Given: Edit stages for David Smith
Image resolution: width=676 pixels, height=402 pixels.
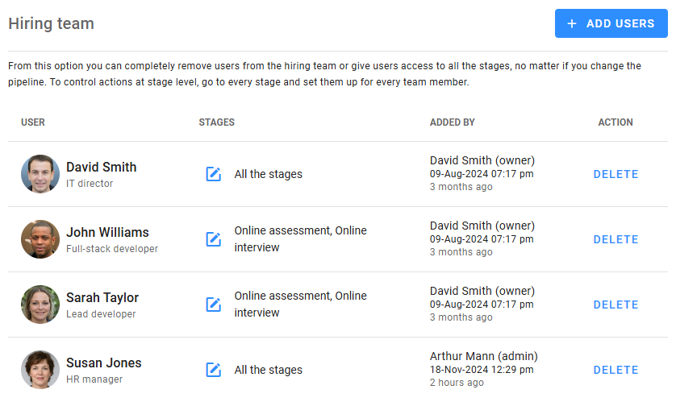Looking at the screenshot, I should pos(213,174).
